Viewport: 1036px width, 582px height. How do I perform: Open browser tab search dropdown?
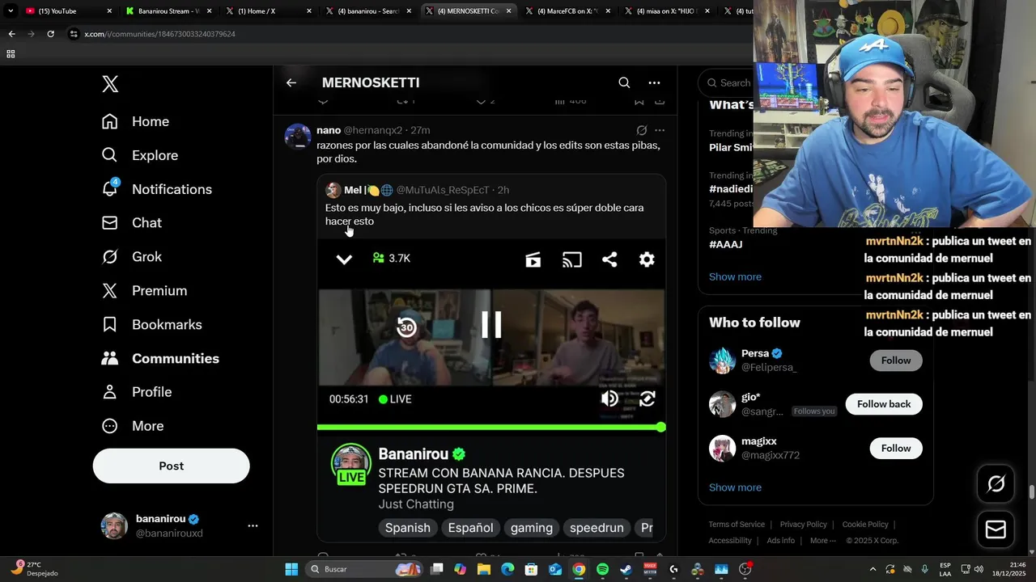pyautogui.click(x=11, y=11)
